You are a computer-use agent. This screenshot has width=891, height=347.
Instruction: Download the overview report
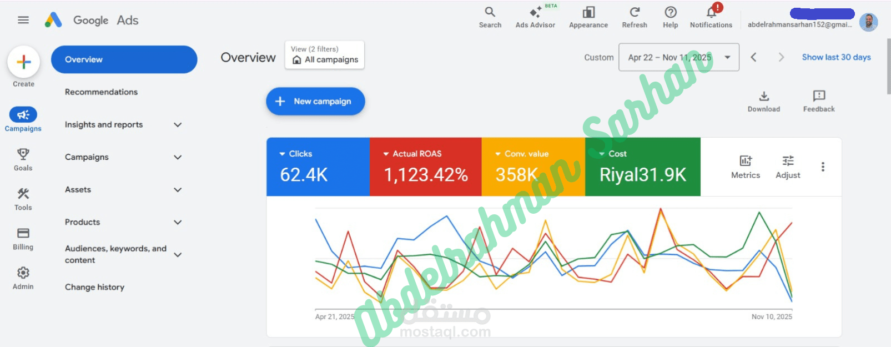click(764, 102)
